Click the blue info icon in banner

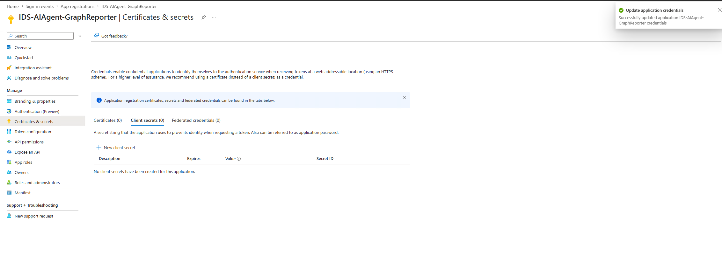[x=99, y=100]
